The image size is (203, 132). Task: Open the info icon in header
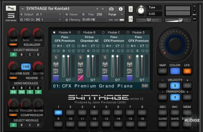tap(121, 9)
